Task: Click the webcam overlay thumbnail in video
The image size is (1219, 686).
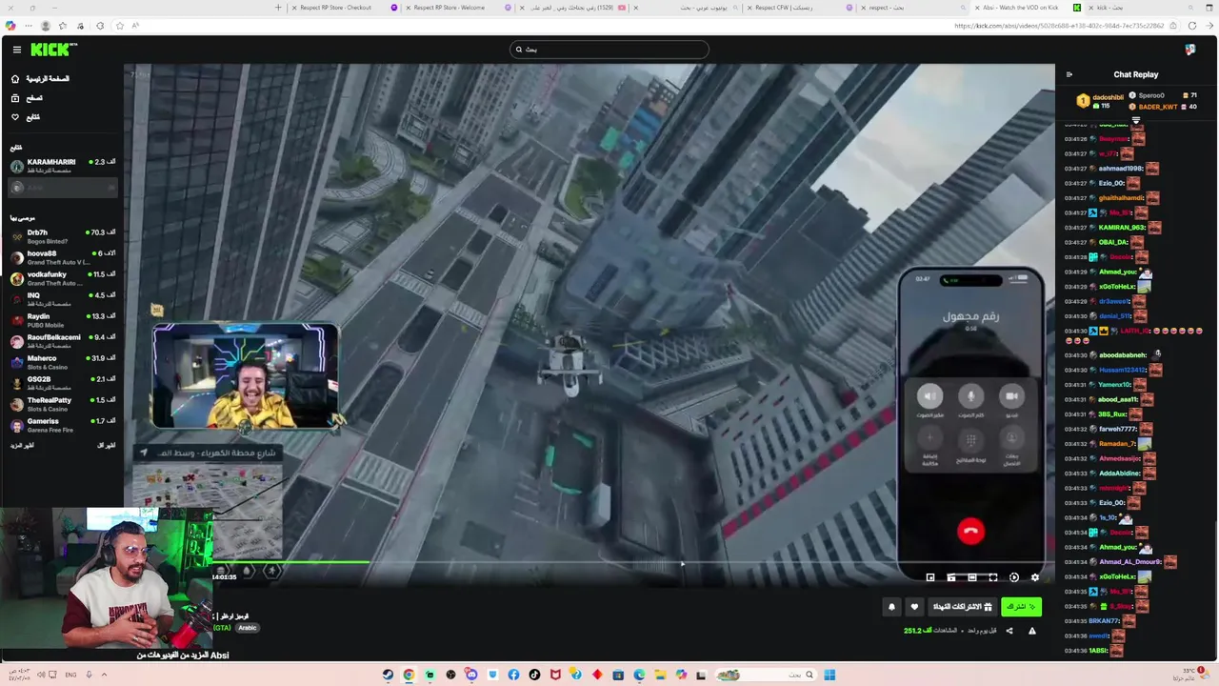Action: [245, 377]
